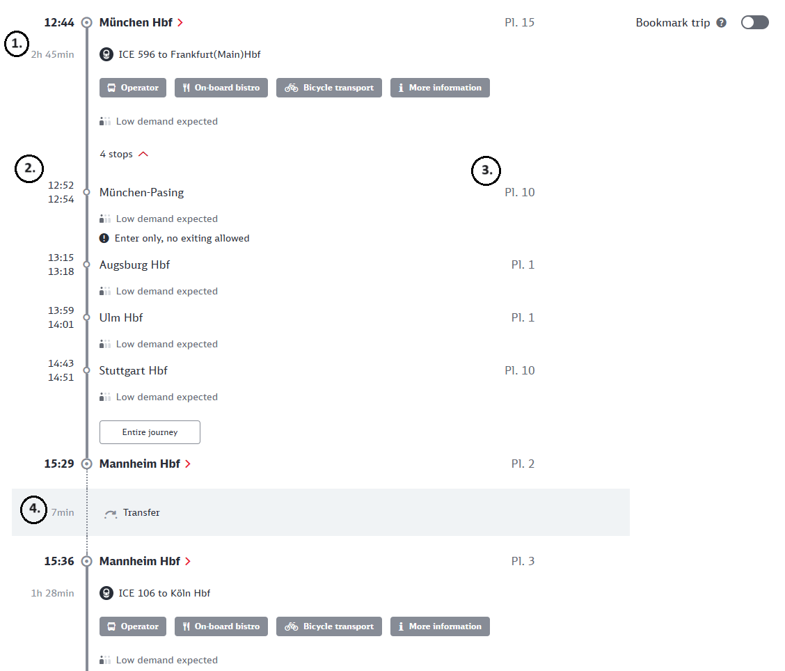This screenshot has height=671, width=785.
Task: Click the warning icon for Enter only notice
Action: point(104,238)
